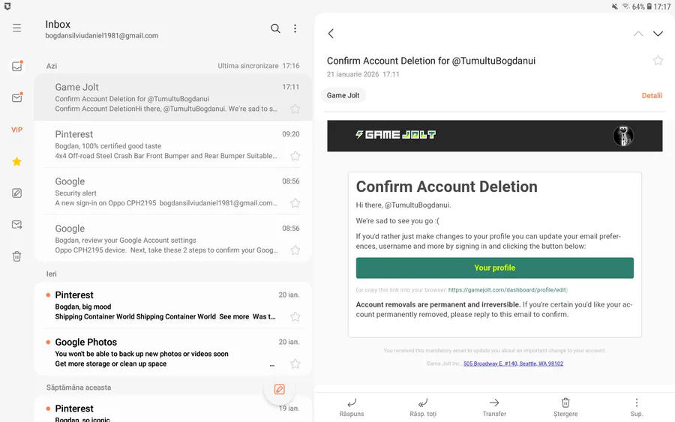Open starred messages in the sidebar
The image size is (675, 422).
16,161
